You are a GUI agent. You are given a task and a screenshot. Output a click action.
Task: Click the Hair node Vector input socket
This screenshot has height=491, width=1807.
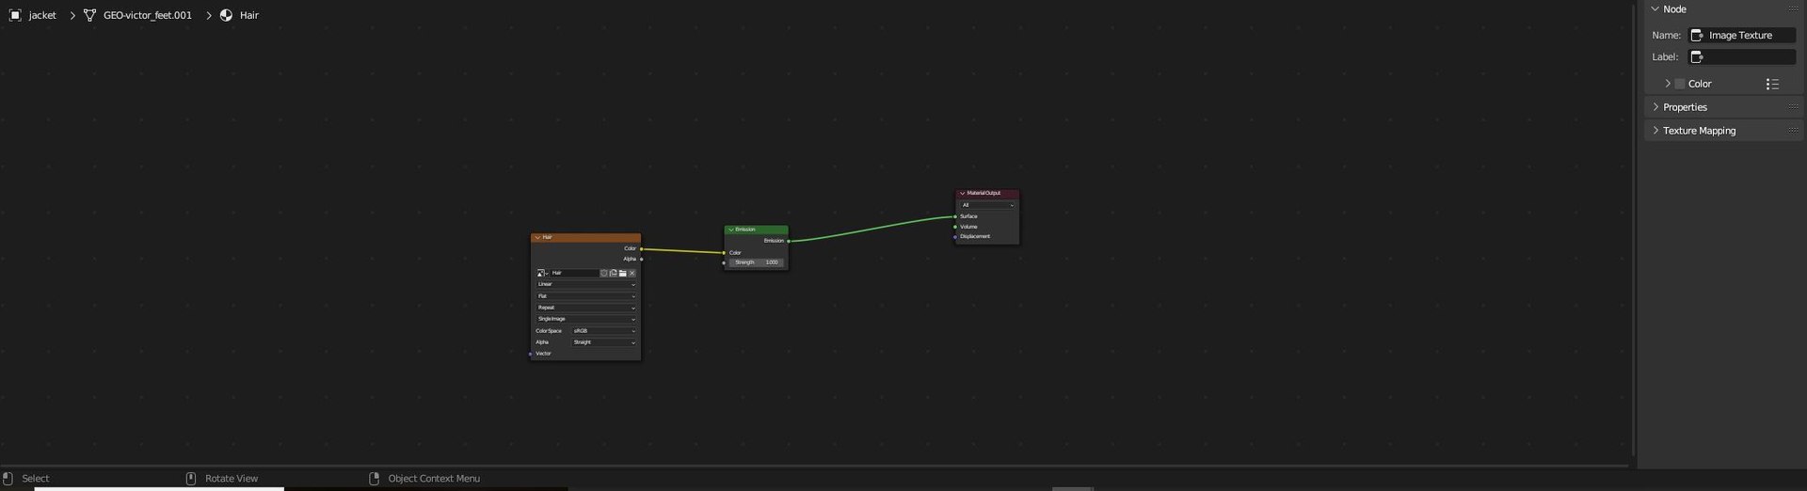[x=531, y=354]
